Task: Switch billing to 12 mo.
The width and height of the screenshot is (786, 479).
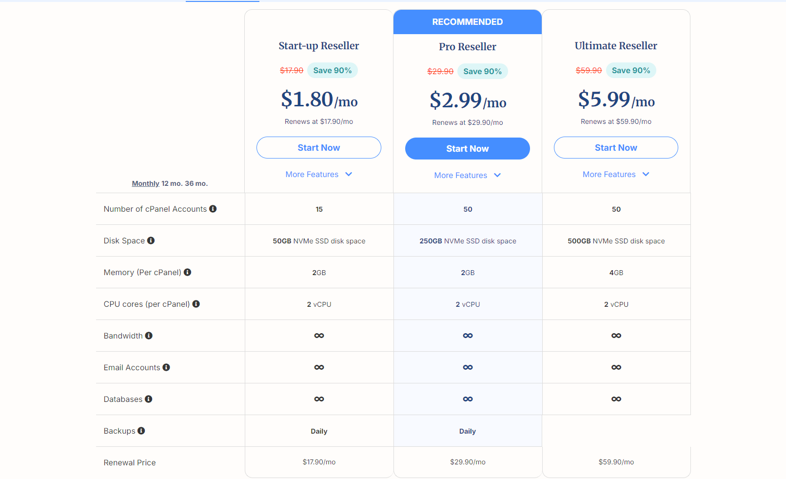Action: 172,183
